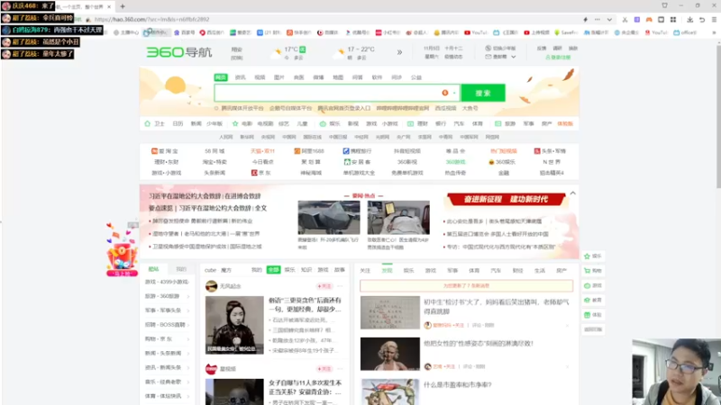Select the 图片 search tab
Screen dimensions: 721x405
coord(279,77)
